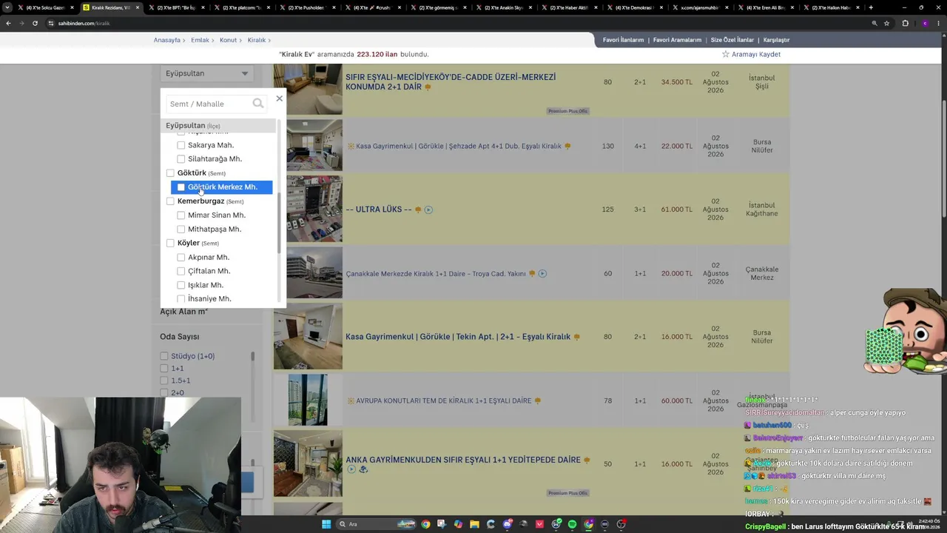Viewport: 947px width, 533px height.
Task: Reload the sahibinden page
Action: point(35,23)
